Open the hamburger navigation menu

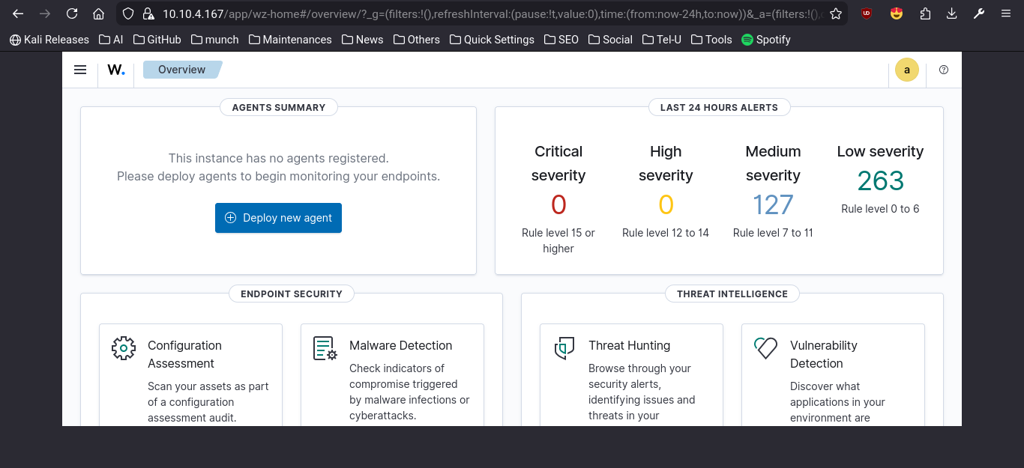pyautogui.click(x=80, y=70)
